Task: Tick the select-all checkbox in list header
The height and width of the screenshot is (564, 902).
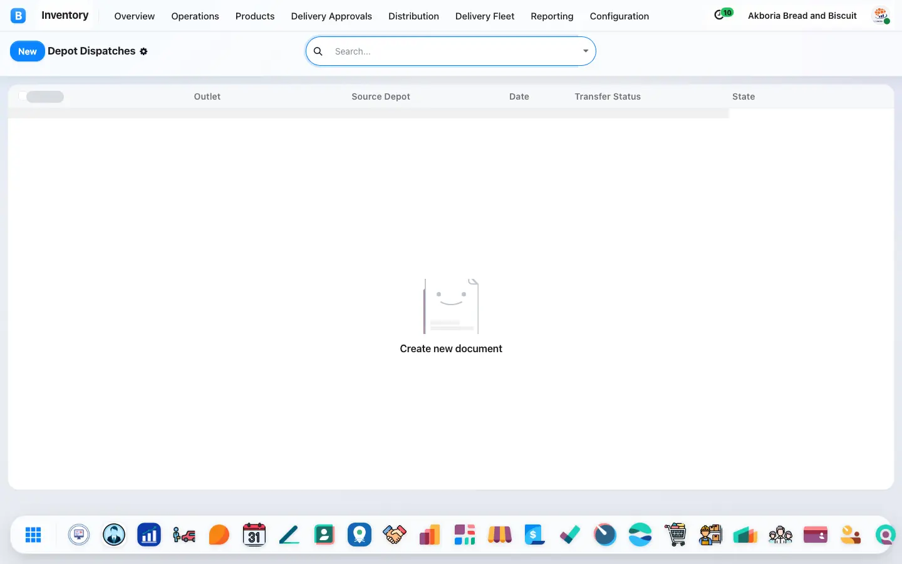Action: click(23, 96)
